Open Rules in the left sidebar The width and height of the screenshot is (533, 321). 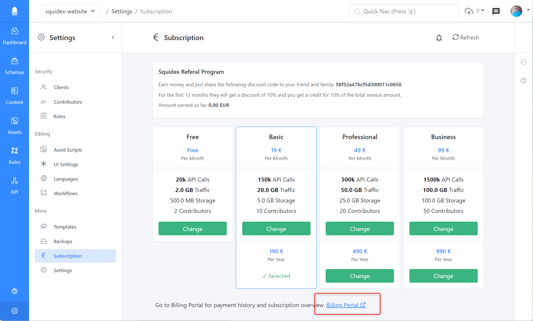tap(15, 156)
